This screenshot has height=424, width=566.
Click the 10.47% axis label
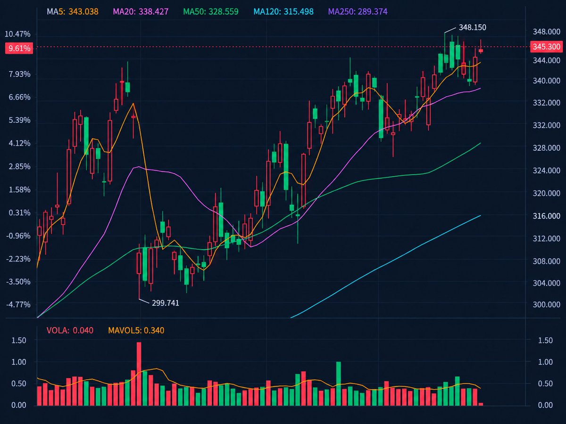coord(17,34)
